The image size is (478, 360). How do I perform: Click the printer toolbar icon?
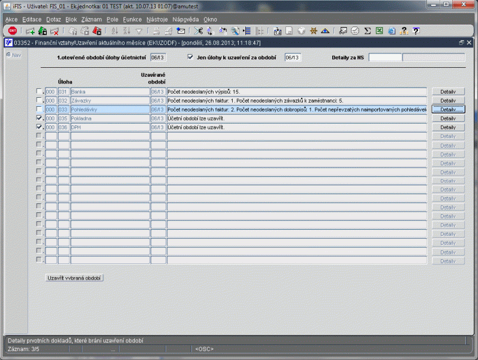pos(157,31)
